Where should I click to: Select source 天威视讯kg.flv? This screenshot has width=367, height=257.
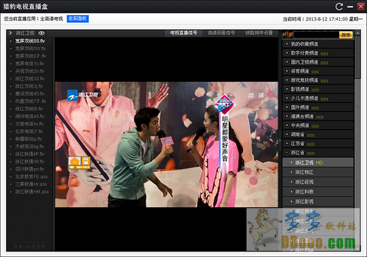click(30, 147)
